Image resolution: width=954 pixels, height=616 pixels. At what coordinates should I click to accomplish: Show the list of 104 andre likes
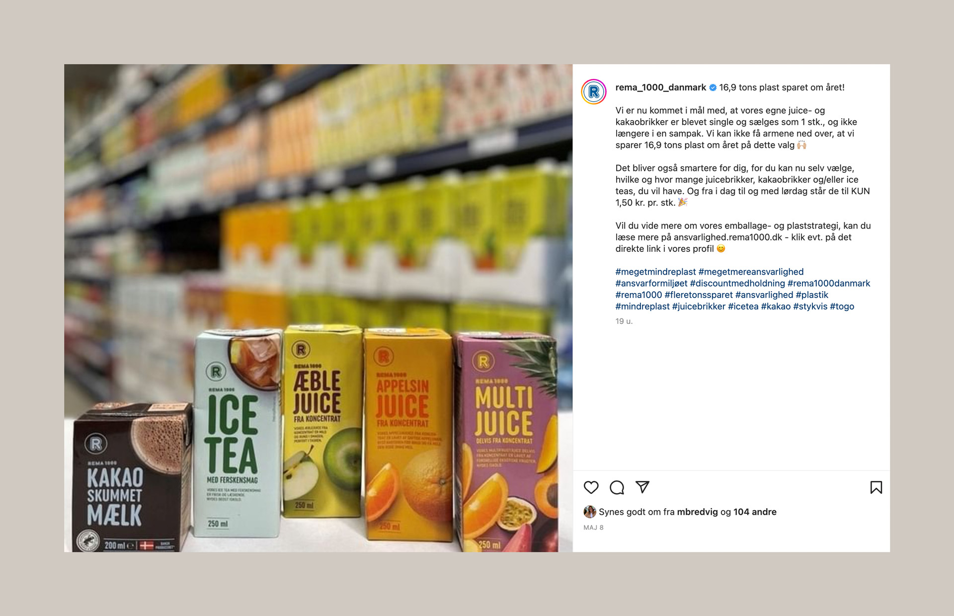point(755,512)
